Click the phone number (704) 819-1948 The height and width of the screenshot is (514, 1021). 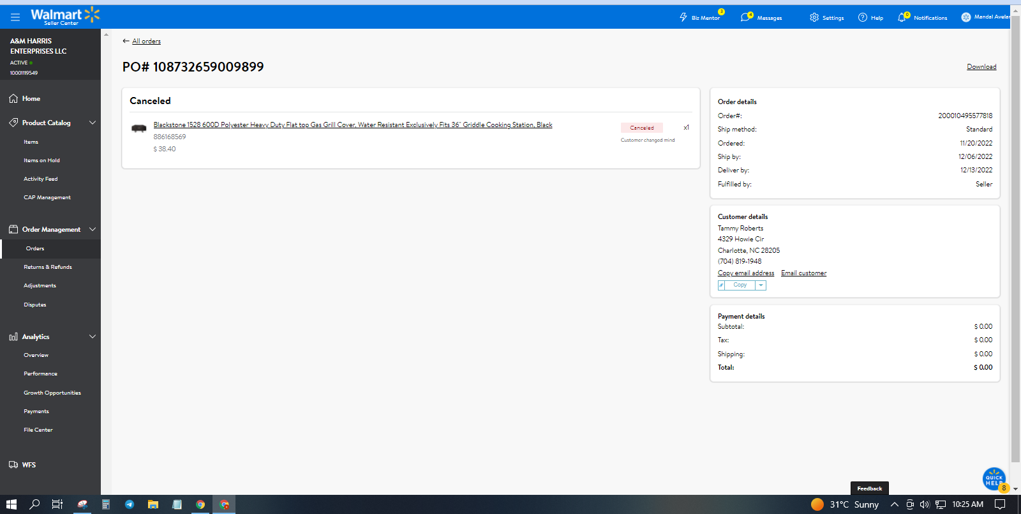point(740,261)
